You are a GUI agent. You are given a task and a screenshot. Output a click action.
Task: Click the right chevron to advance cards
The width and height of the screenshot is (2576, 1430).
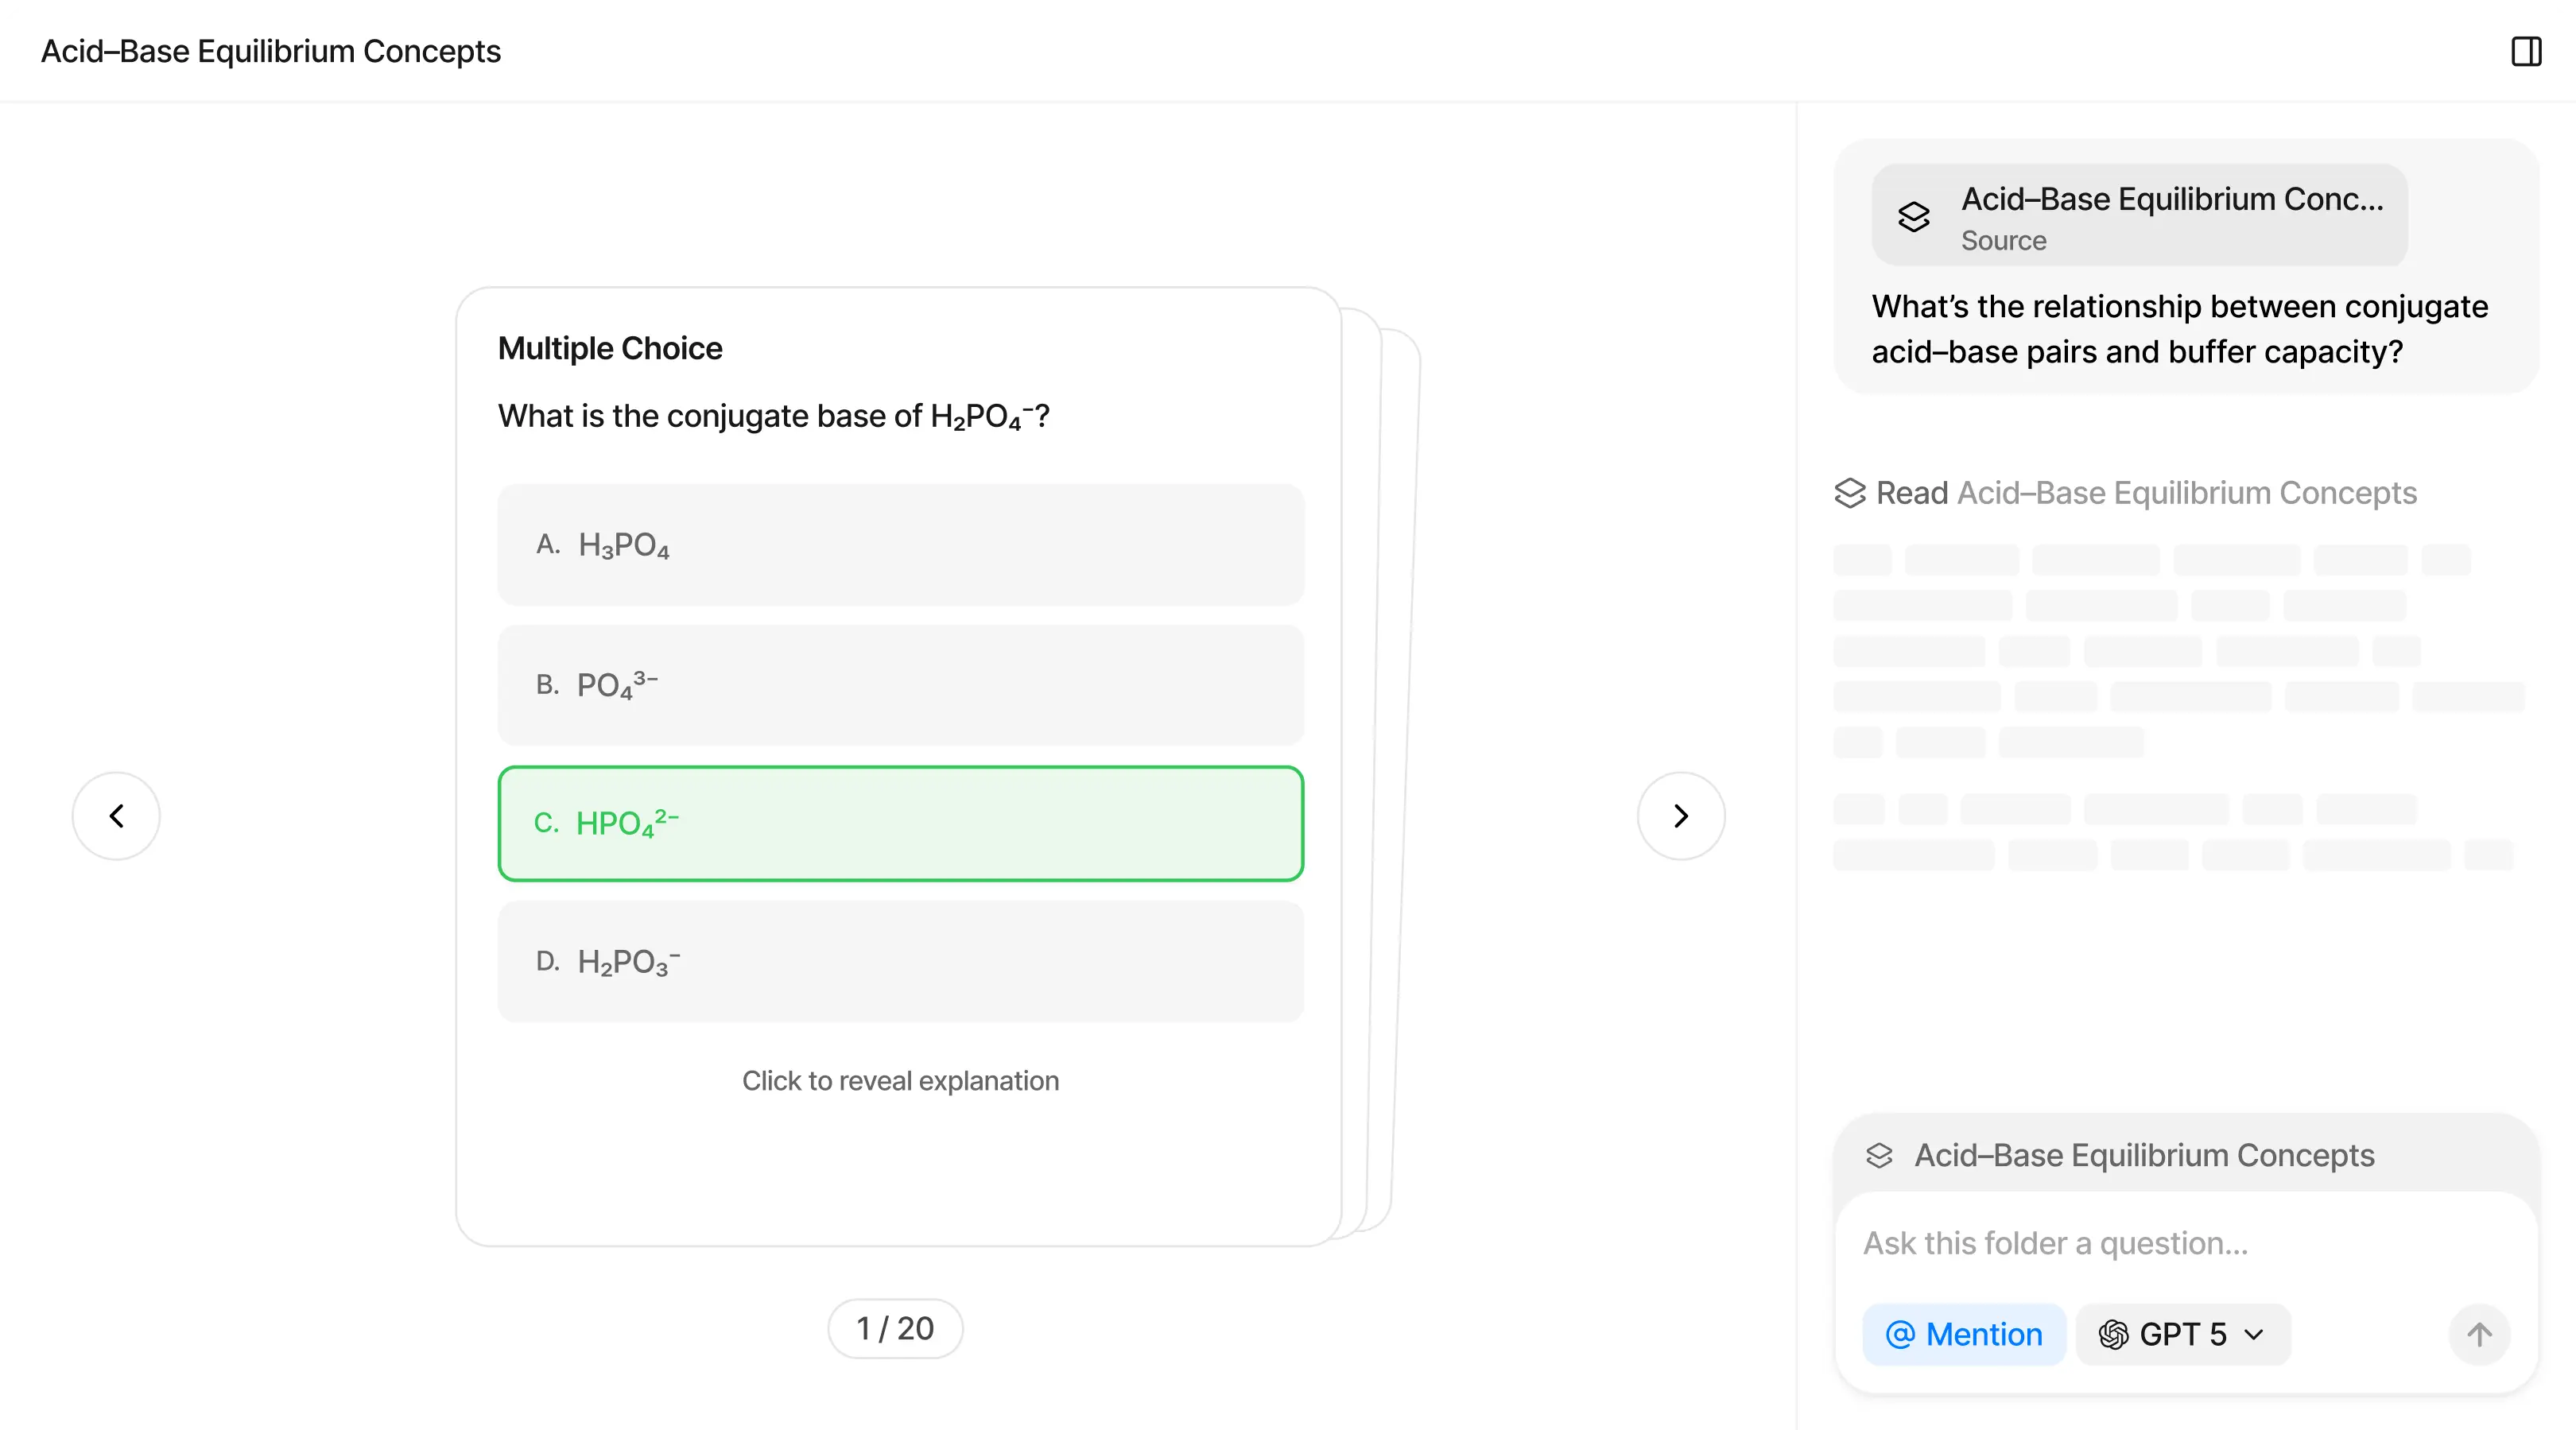click(x=1680, y=815)
